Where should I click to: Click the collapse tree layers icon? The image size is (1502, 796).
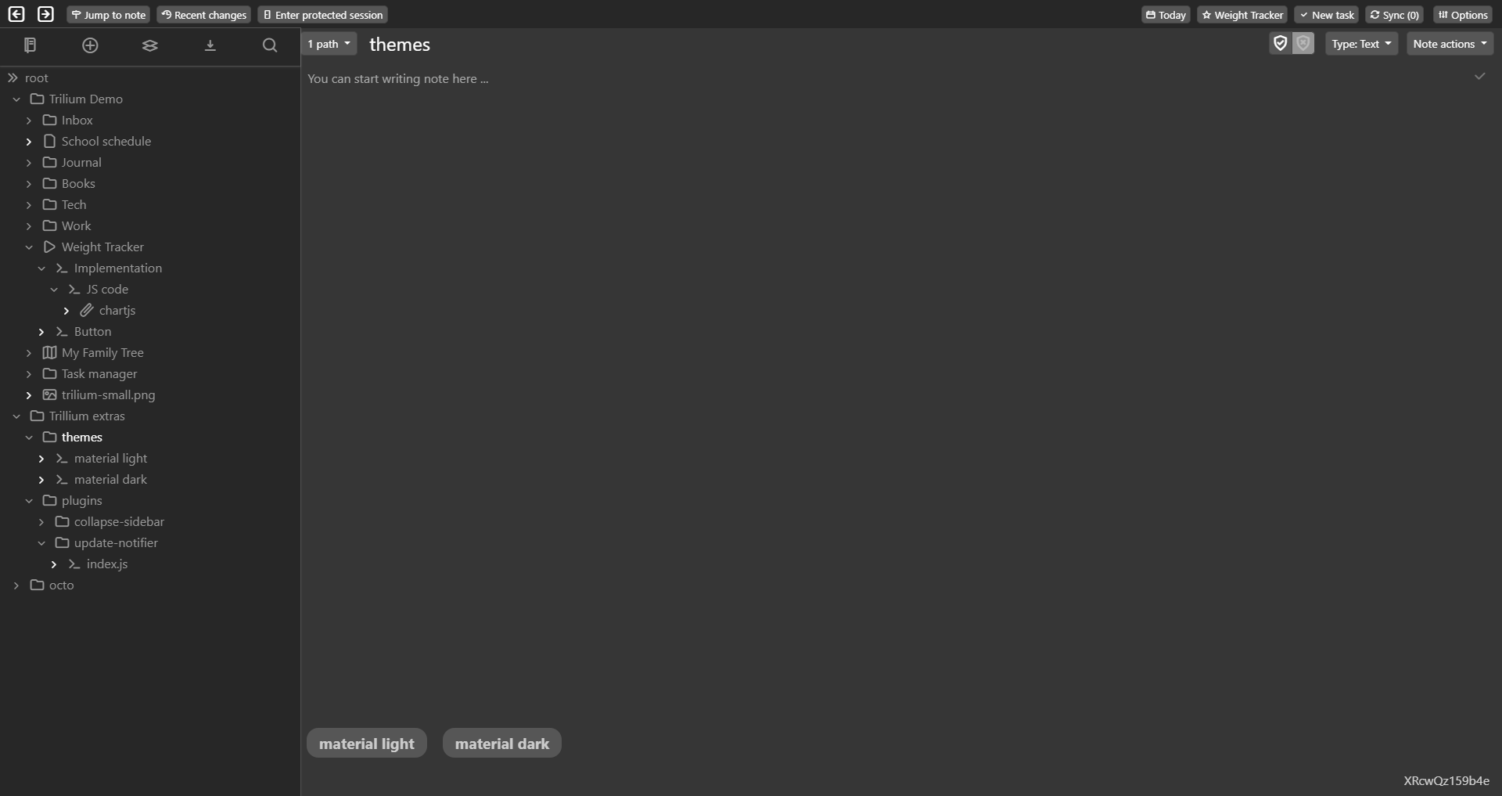150,45
